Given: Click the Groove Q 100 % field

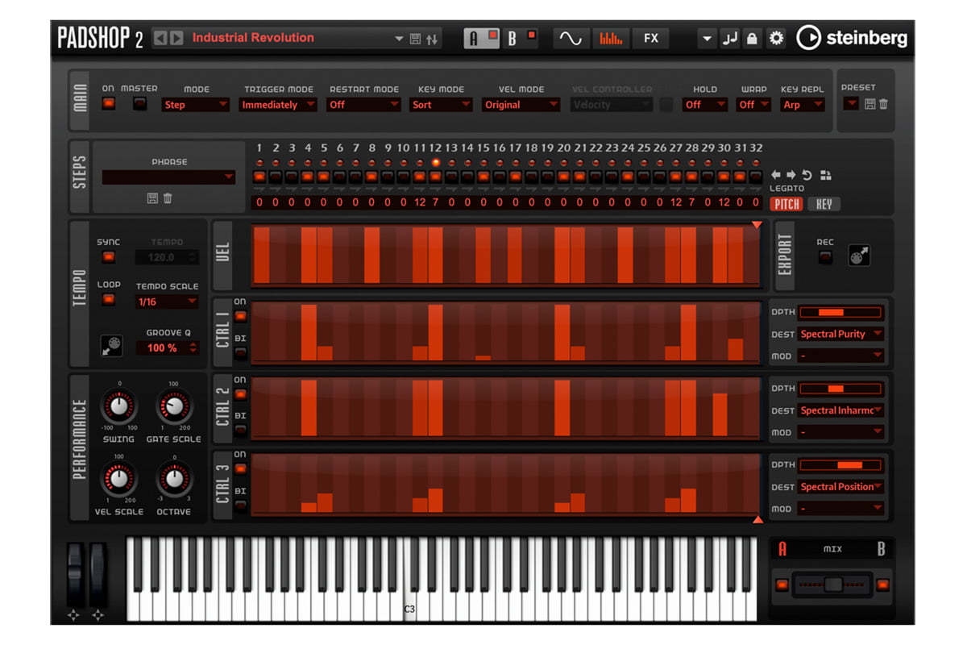Looking at the screenshot, I should [167, 347].
